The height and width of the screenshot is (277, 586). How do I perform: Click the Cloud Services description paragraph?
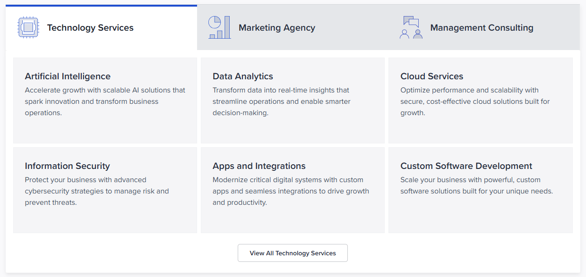pyautogui.click(x=475, y=101)
